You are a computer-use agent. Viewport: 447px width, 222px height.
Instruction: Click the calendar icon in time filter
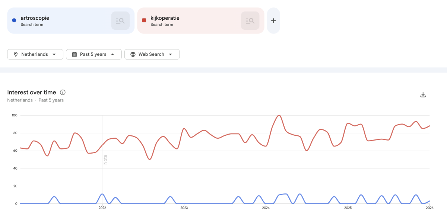coord(74,54)
